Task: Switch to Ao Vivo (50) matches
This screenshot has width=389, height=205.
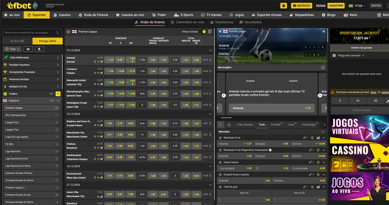Action: 17,41
